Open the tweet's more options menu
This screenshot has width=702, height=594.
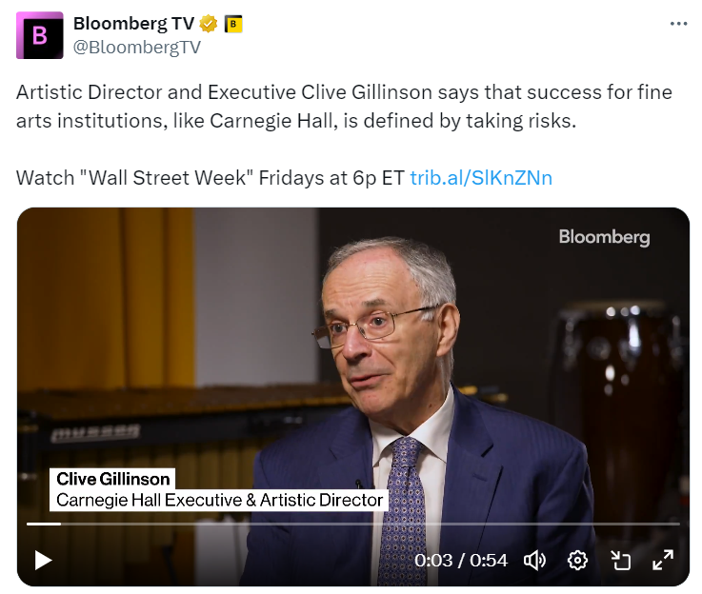(678, 25)
